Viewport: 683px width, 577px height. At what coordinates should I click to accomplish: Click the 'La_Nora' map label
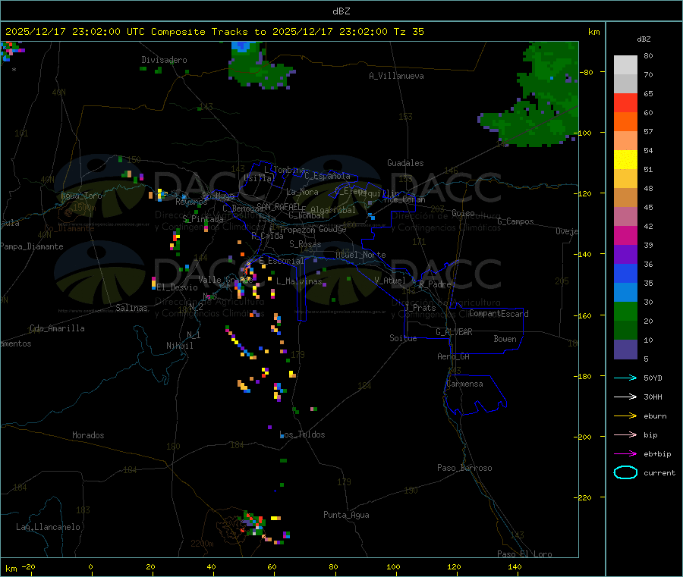[302, 192]
